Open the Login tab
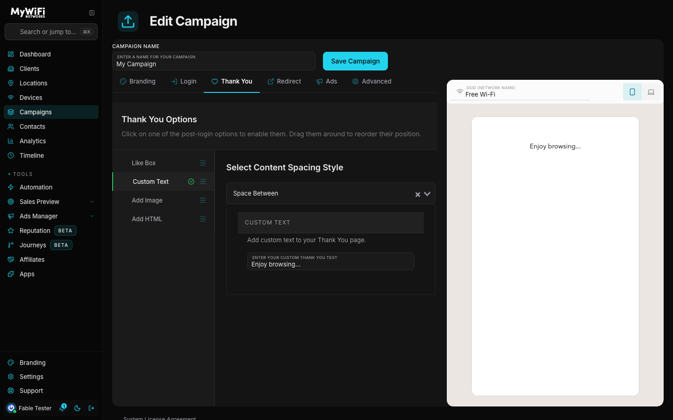 click(x=184, y=81)
